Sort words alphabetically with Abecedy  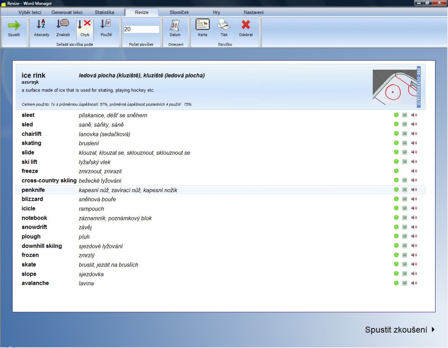click(41, 26)
